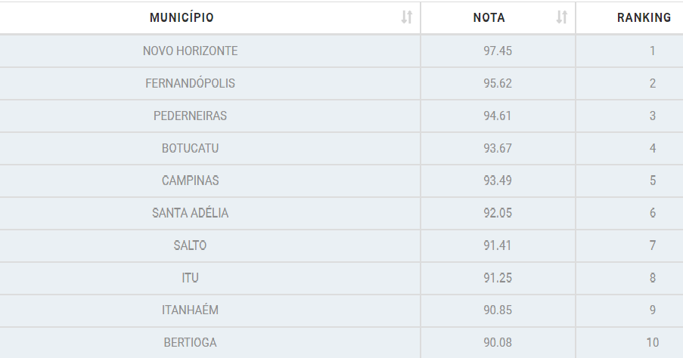
Task: Click the sort icon in the Município column
Action: (406, 18)
